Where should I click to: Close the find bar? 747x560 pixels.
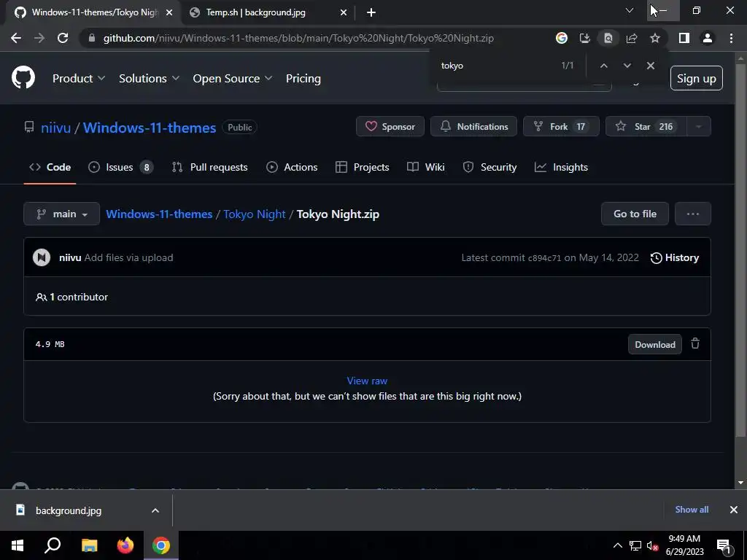[650, 66]
